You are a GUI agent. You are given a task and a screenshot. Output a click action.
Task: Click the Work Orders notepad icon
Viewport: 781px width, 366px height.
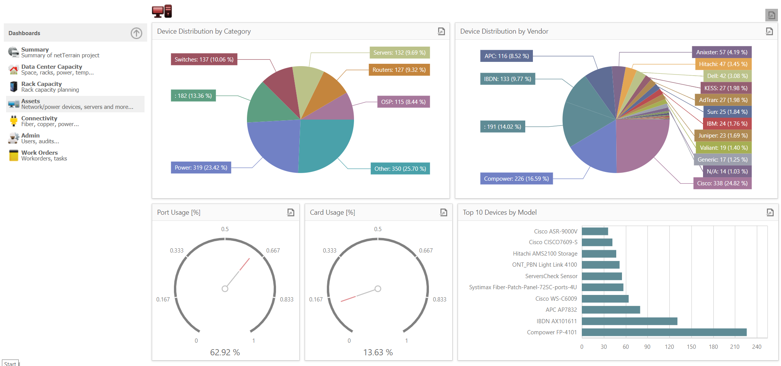coord(13,155)
